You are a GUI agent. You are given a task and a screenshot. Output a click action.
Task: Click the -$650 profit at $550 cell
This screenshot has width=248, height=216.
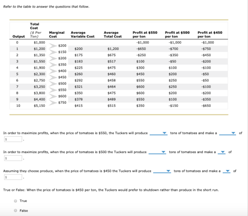tap(141, 49)
